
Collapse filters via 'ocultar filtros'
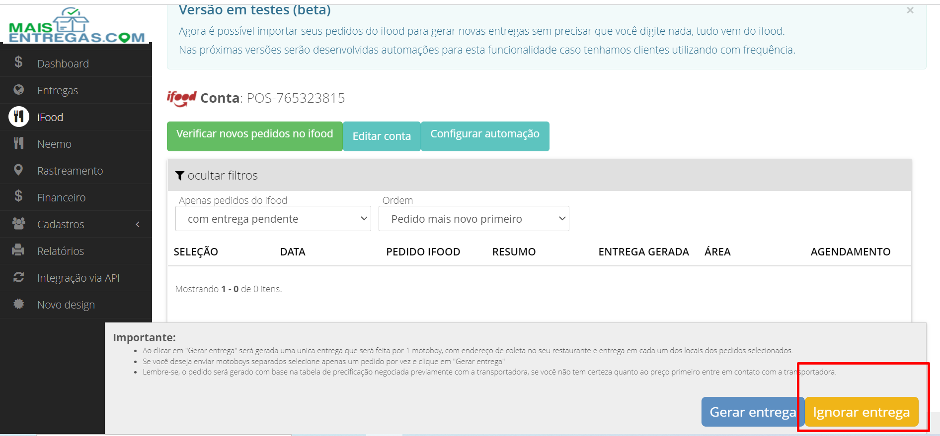tap(223, 176)
